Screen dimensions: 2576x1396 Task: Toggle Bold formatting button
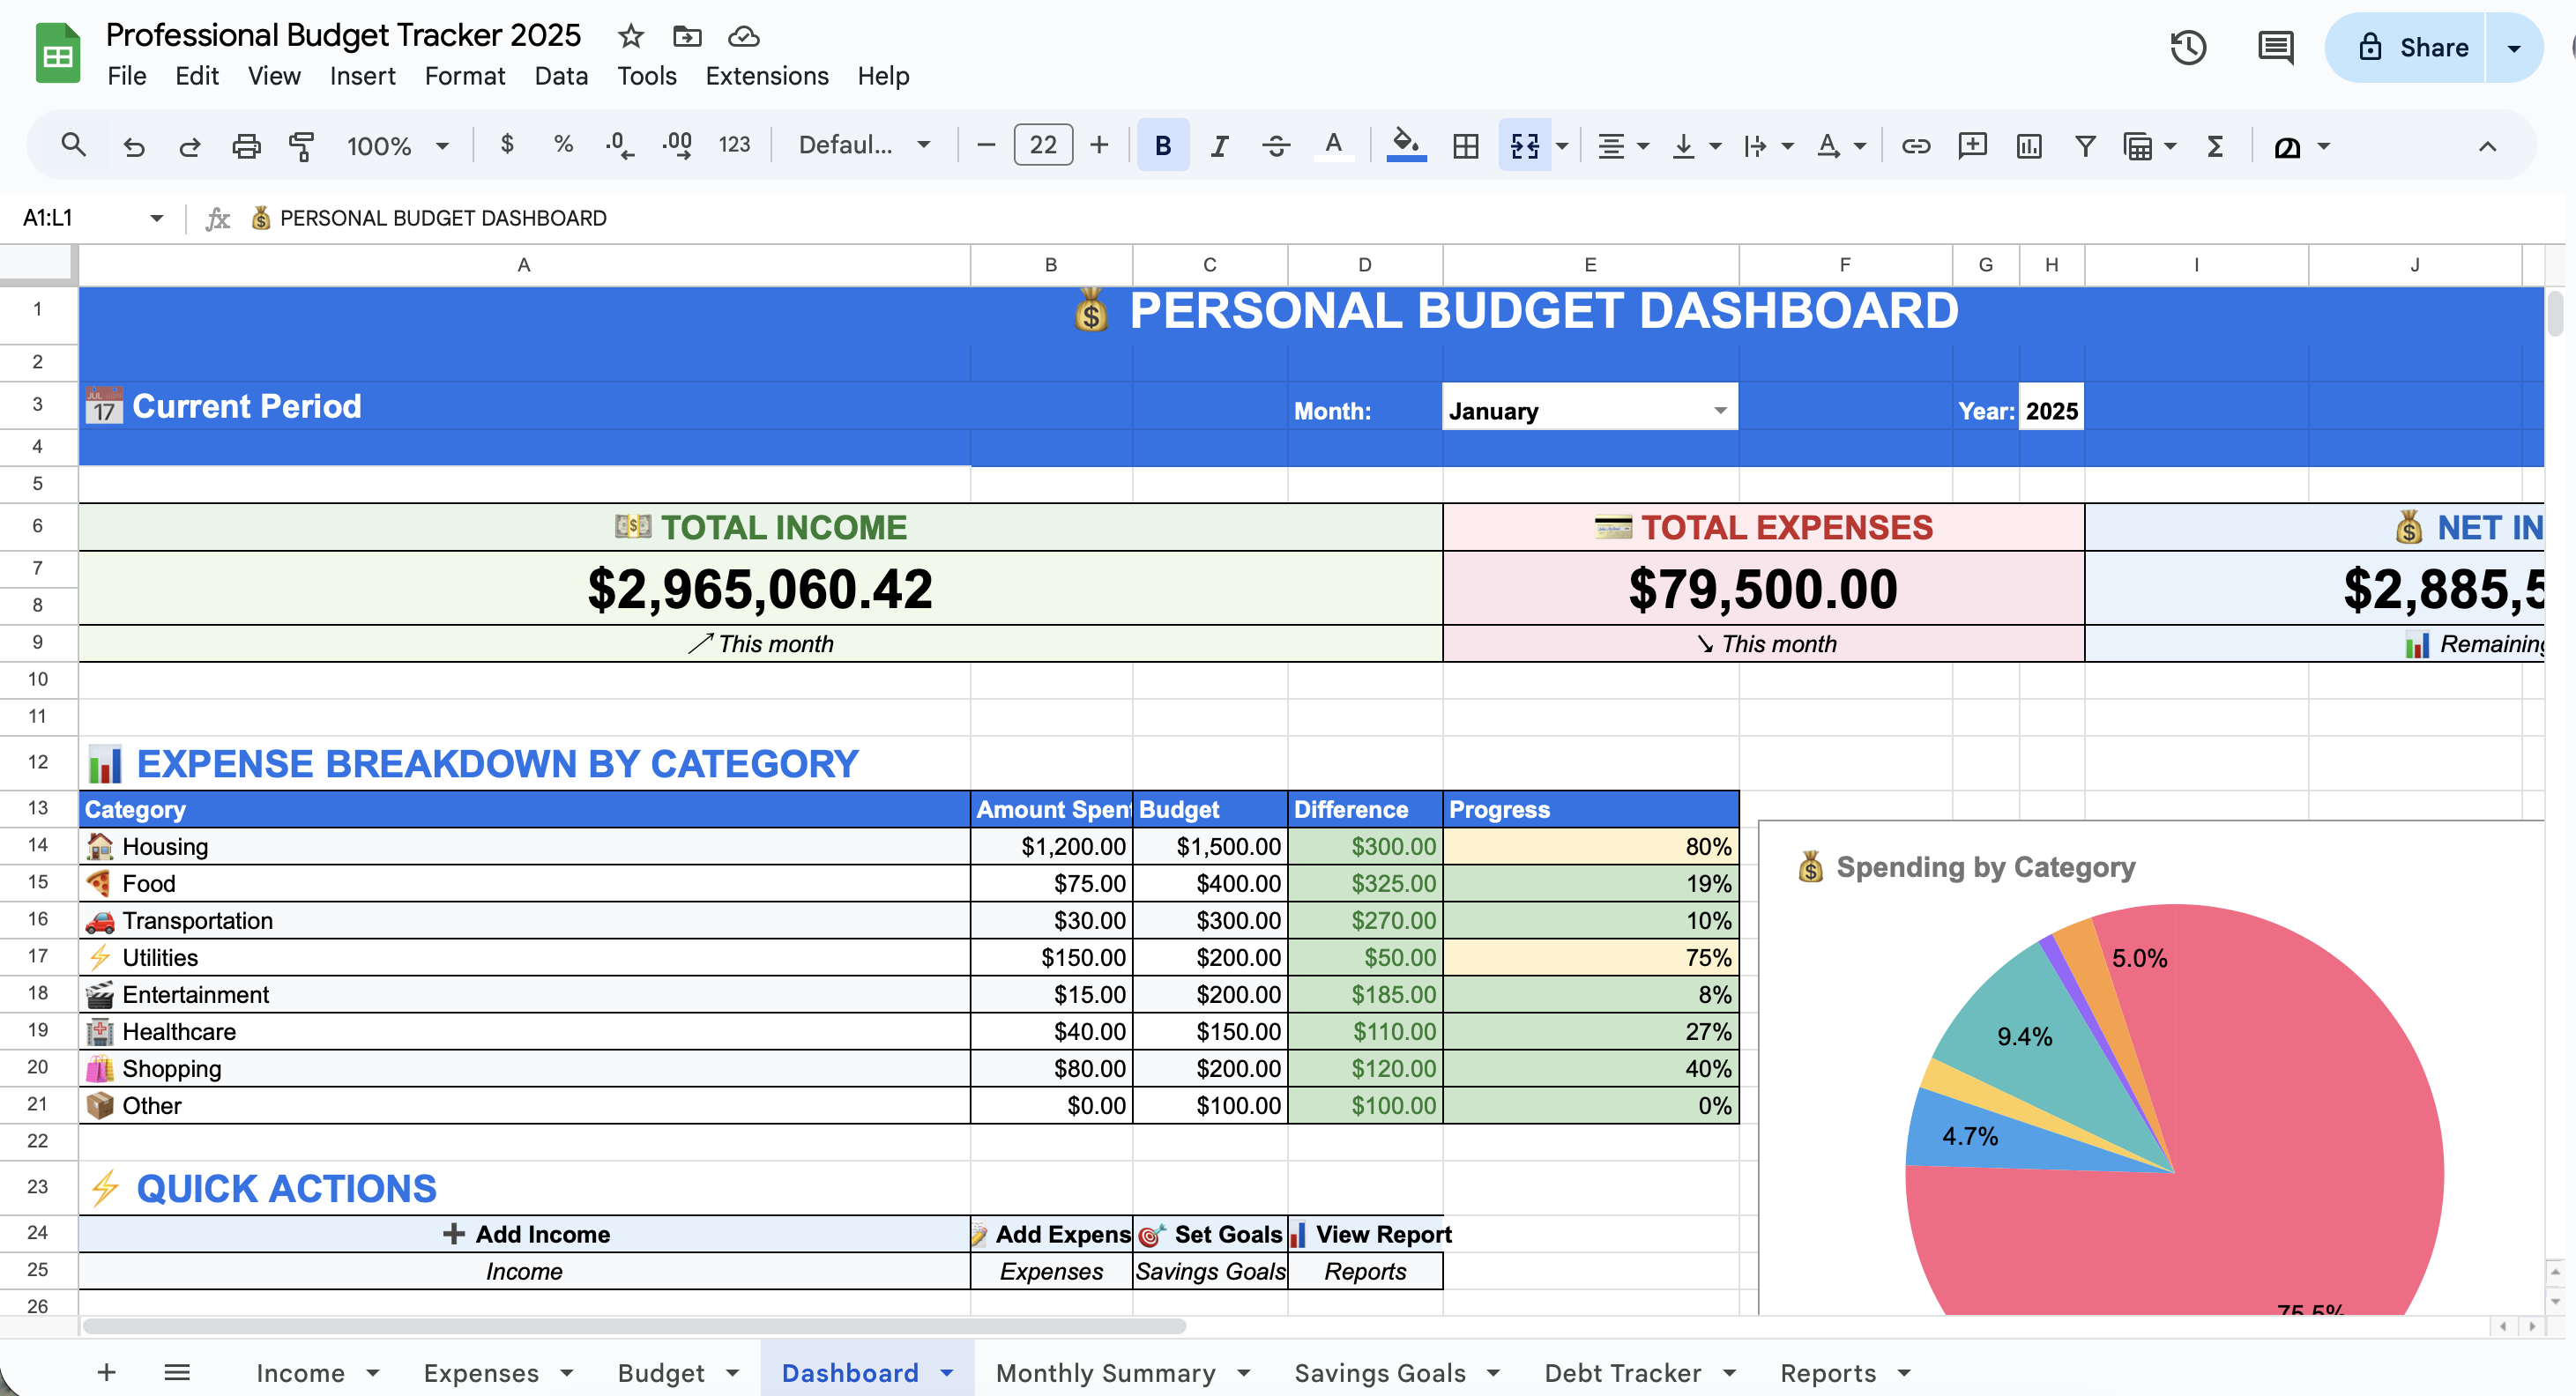(x=1162, y=146)
